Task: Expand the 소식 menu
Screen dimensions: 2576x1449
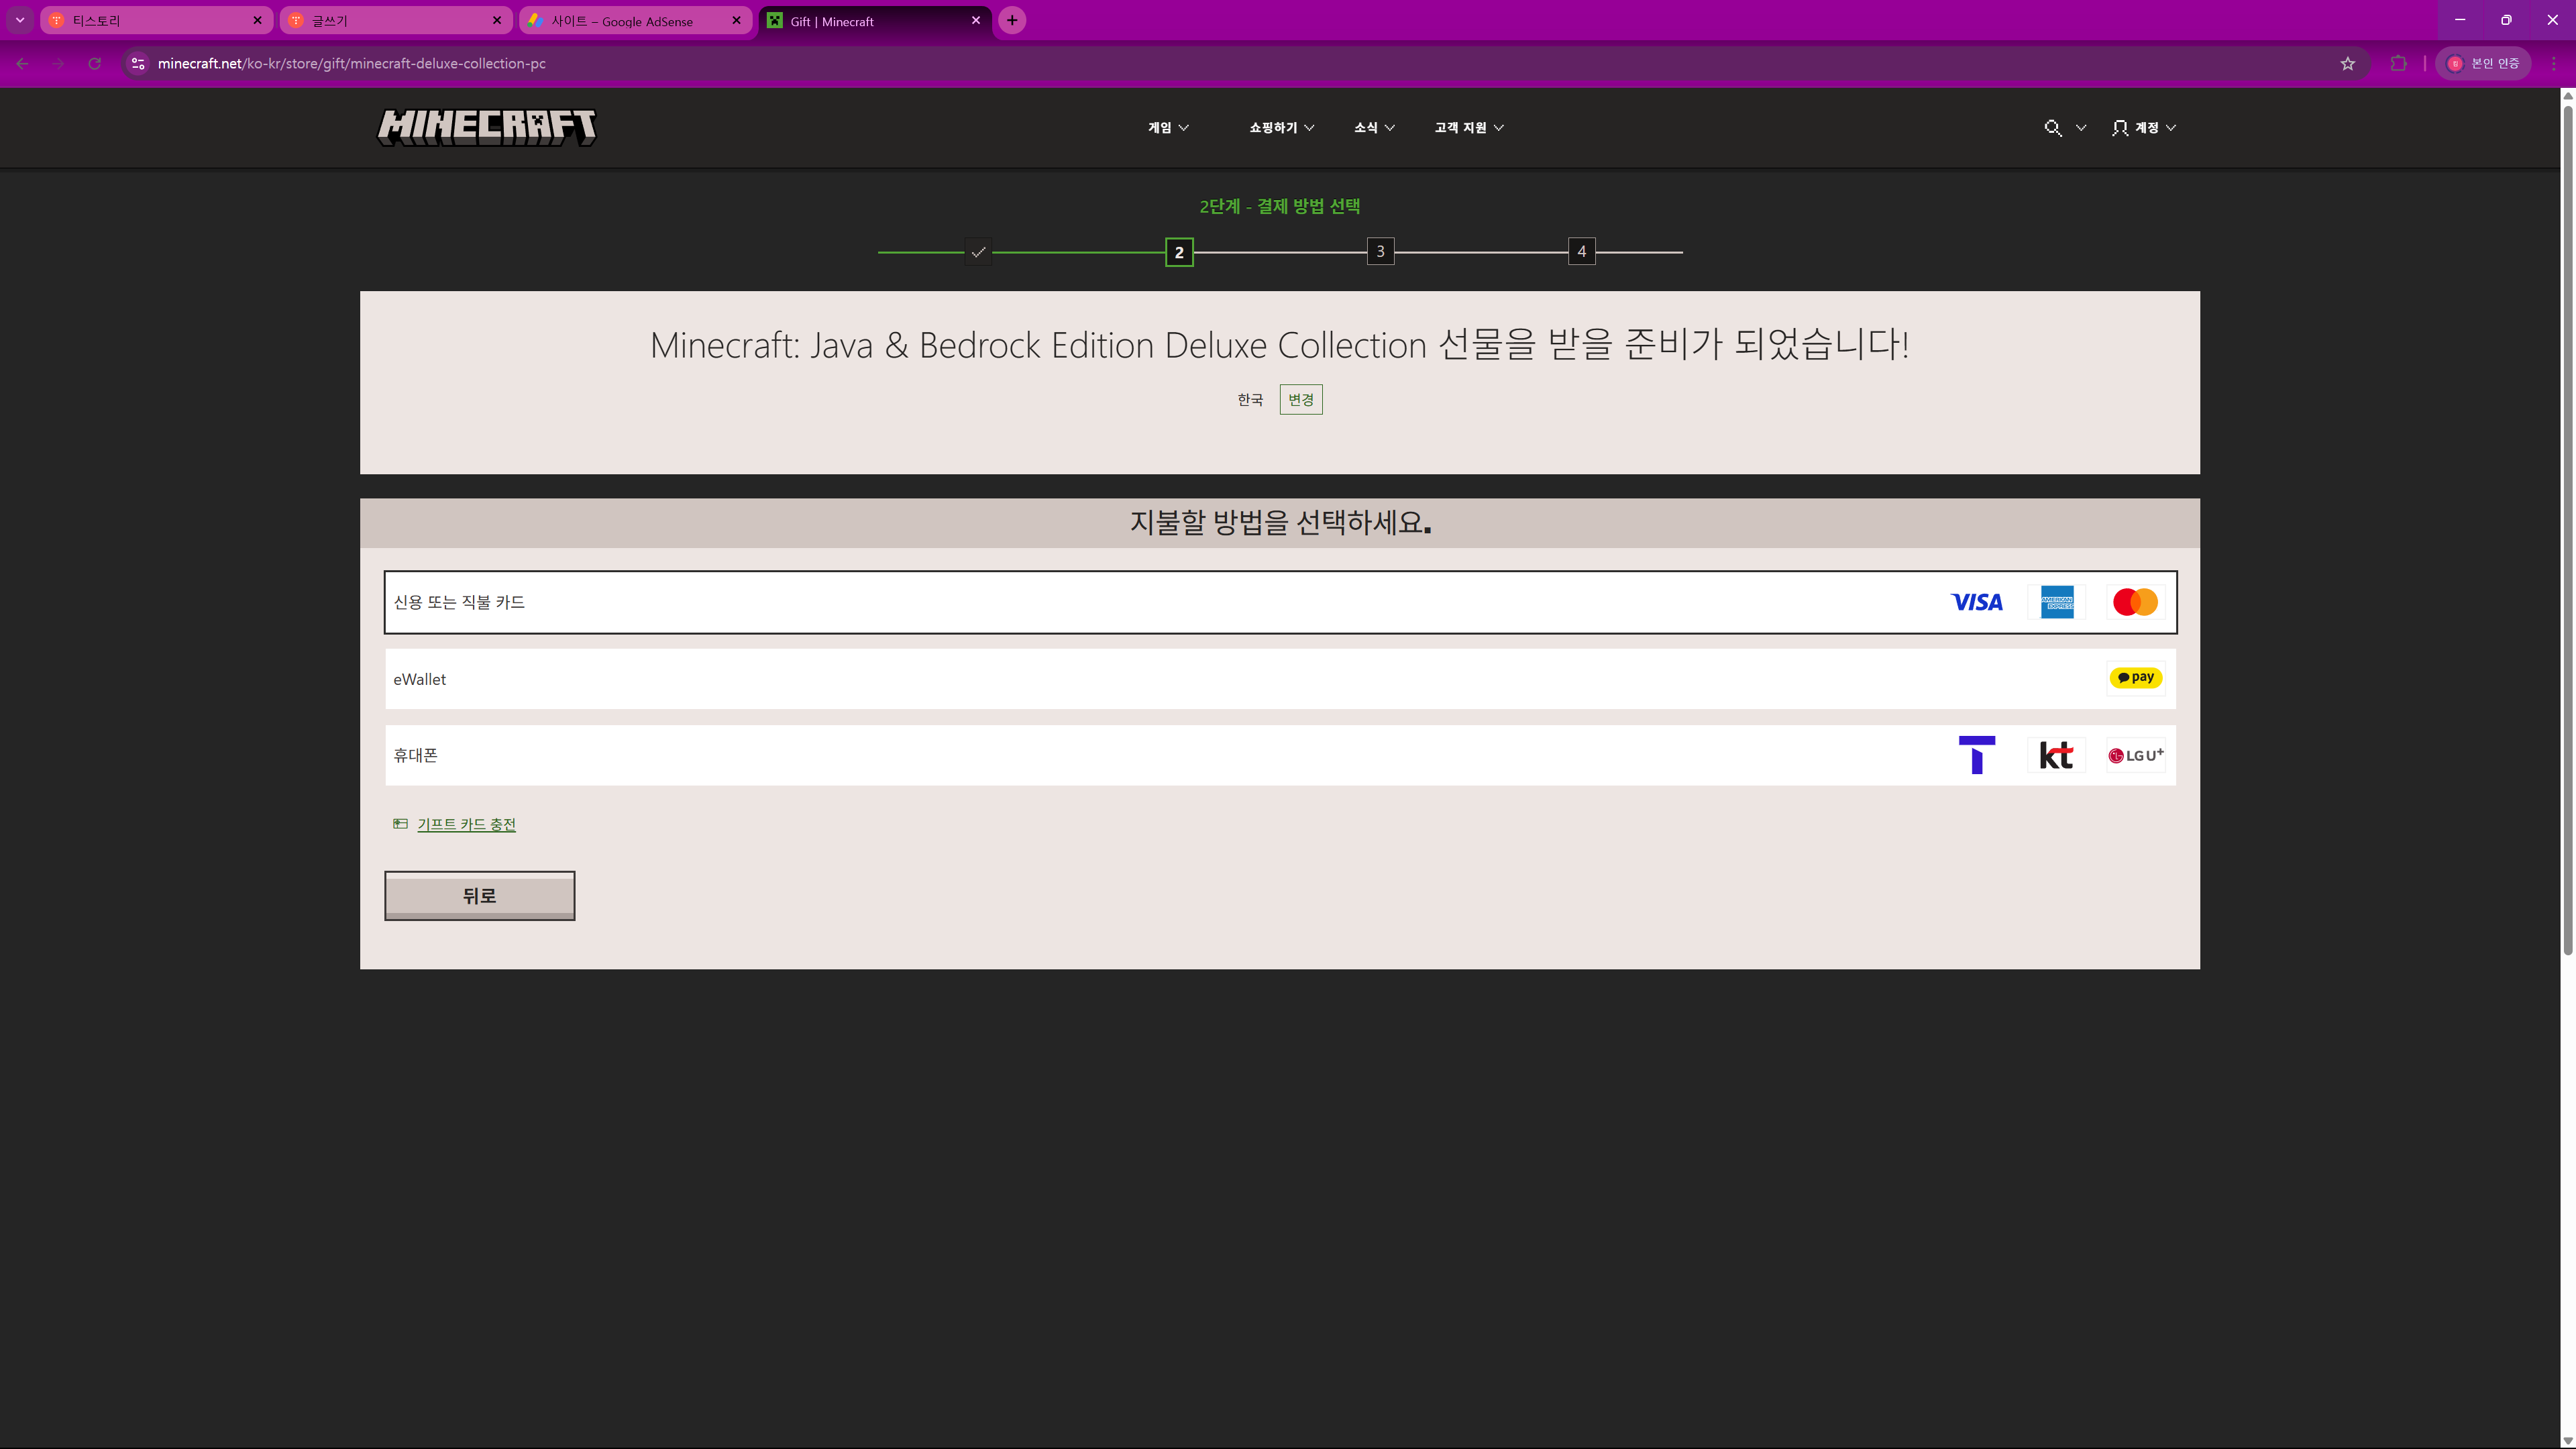Action: tap(1374, 128)
